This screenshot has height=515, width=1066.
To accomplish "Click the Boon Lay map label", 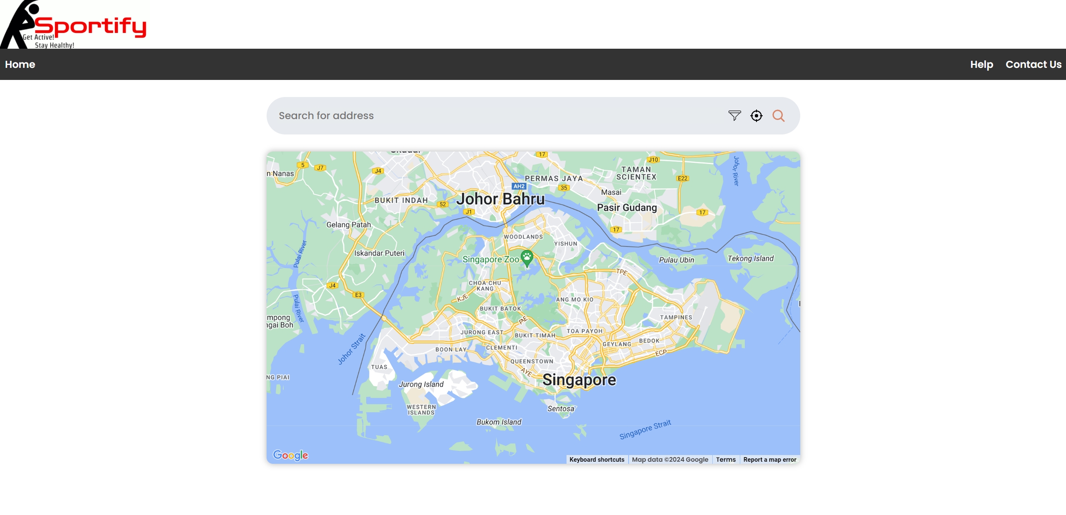I will [x=451, y=350].
